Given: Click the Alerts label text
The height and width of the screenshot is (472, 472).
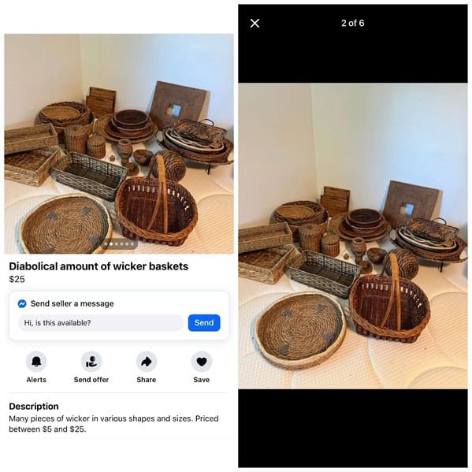Looking at the screenshot, I should 36,380.
